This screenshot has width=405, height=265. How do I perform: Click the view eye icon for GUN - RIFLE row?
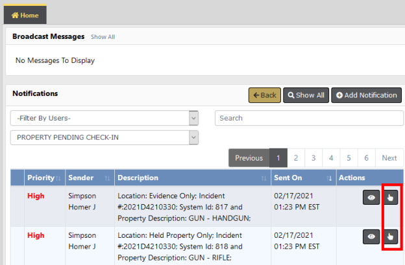coord(371,237)
